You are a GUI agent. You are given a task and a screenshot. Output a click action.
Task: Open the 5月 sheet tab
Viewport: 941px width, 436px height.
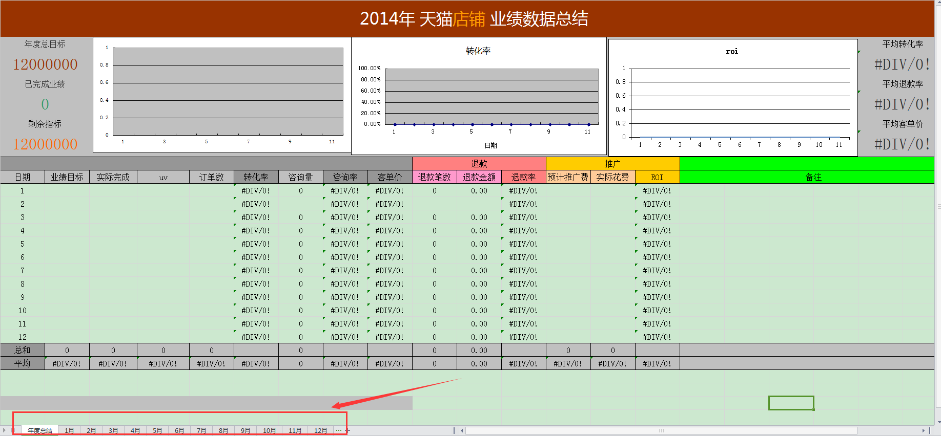157,430
